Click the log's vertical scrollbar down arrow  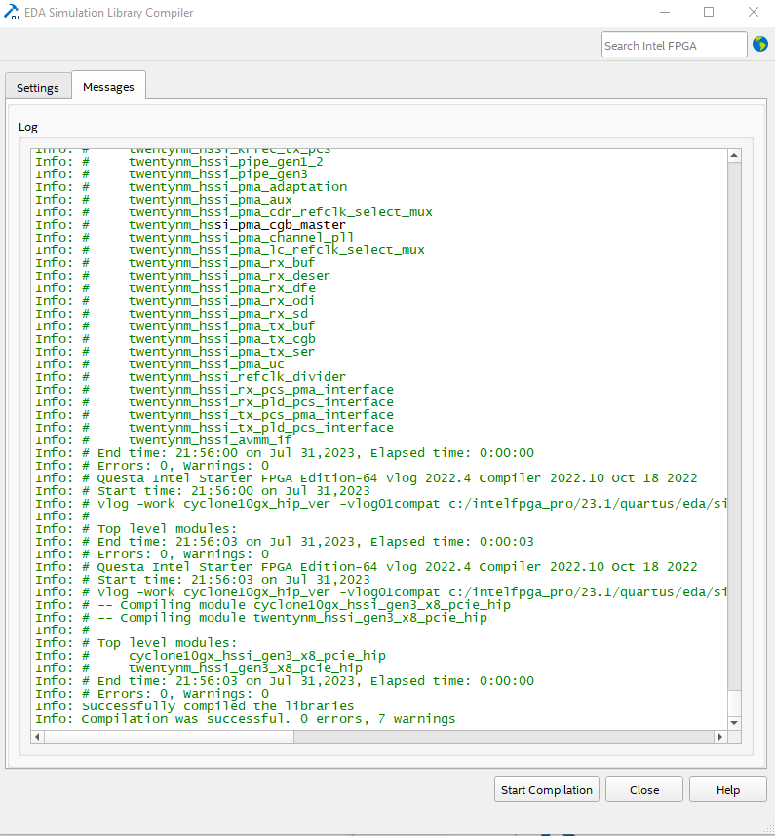click(734, 720)
